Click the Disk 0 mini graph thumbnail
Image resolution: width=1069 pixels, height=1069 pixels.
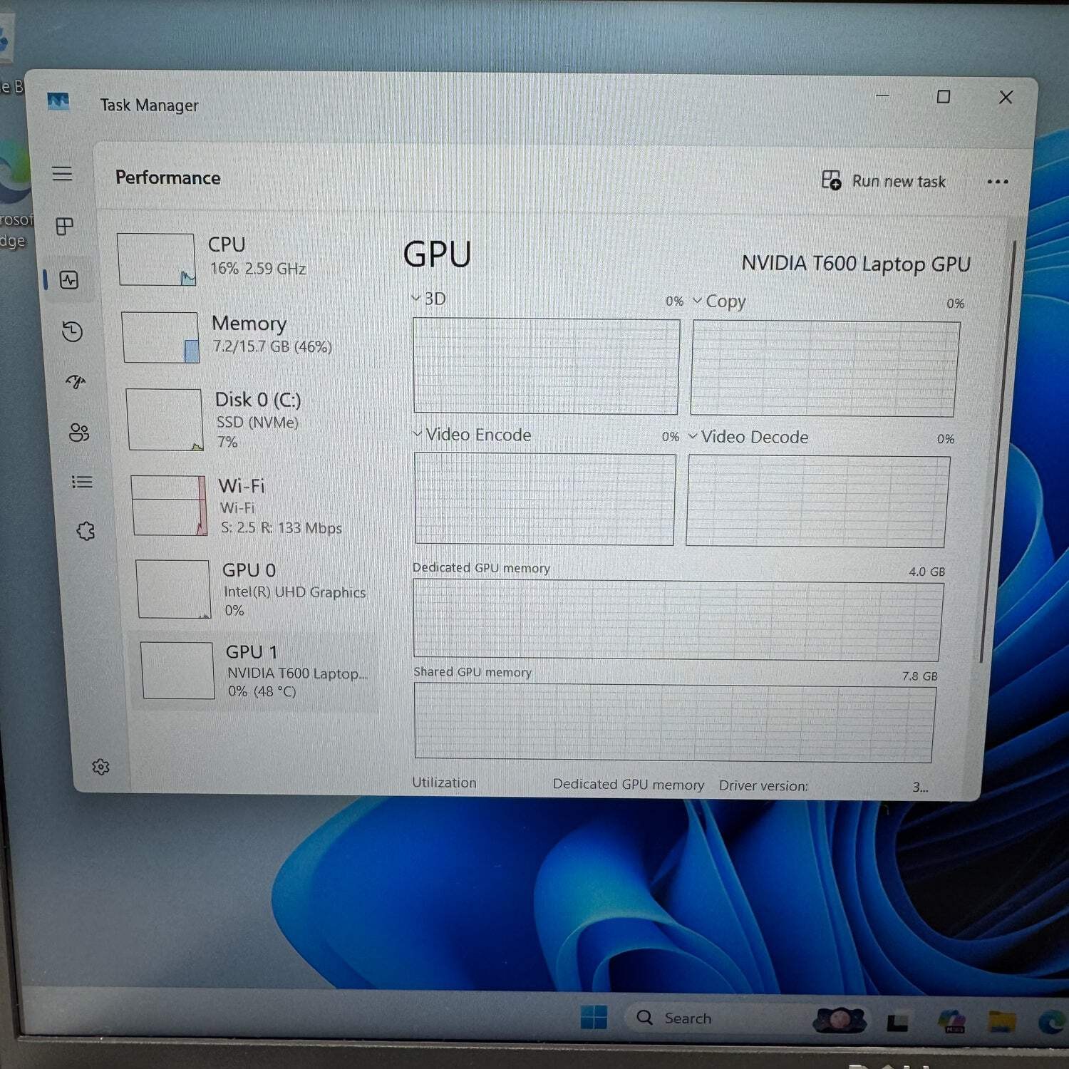click(x=165, y=419)
